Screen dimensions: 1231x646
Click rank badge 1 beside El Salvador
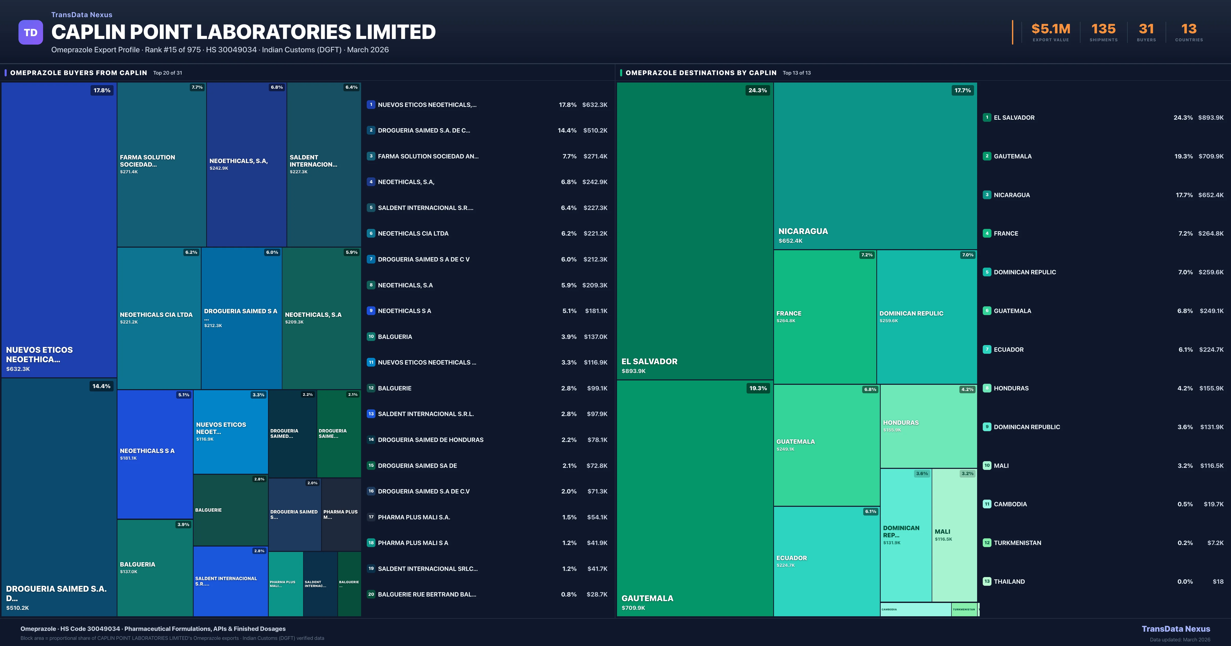click(x=987, y=118)
